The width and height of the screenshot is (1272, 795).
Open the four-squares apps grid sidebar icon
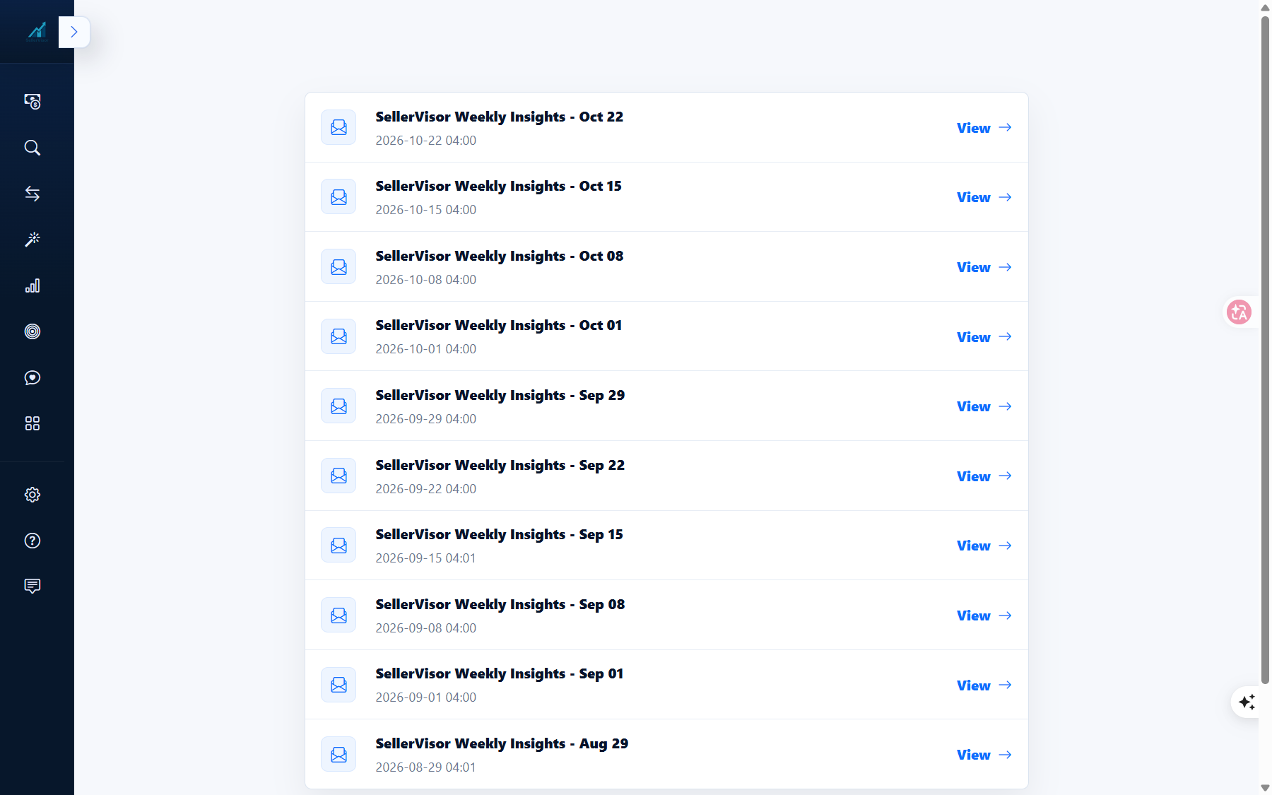(33, 423)
